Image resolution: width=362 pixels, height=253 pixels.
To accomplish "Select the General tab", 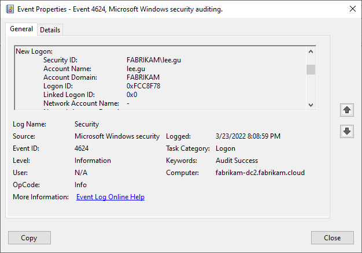I will (21, 29).
